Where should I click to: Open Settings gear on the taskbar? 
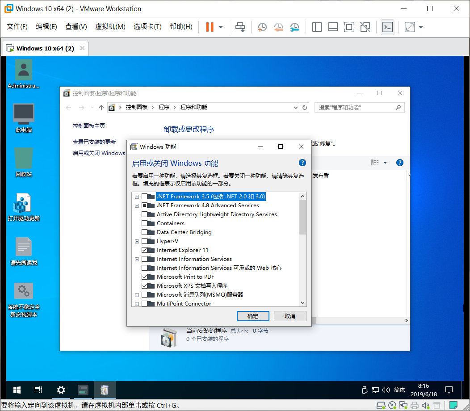point(61,390)
